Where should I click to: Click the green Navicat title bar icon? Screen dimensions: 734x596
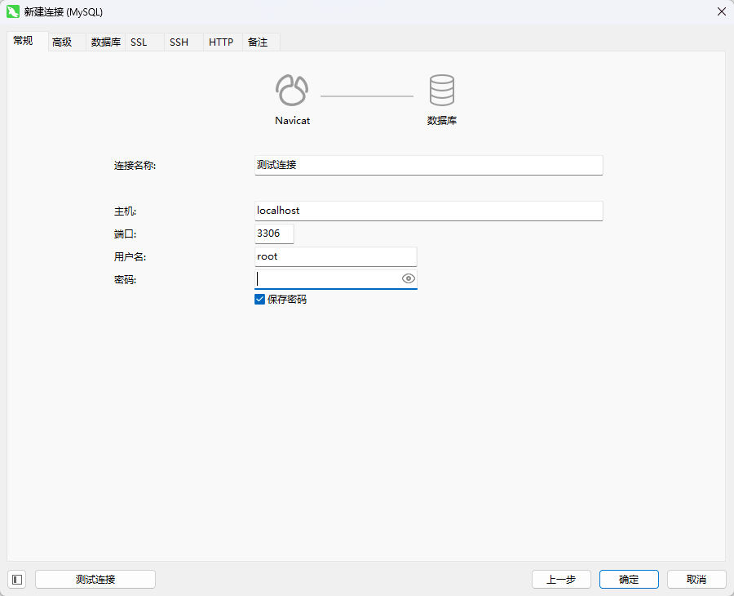pyautogui.click(x=13, y=11)
